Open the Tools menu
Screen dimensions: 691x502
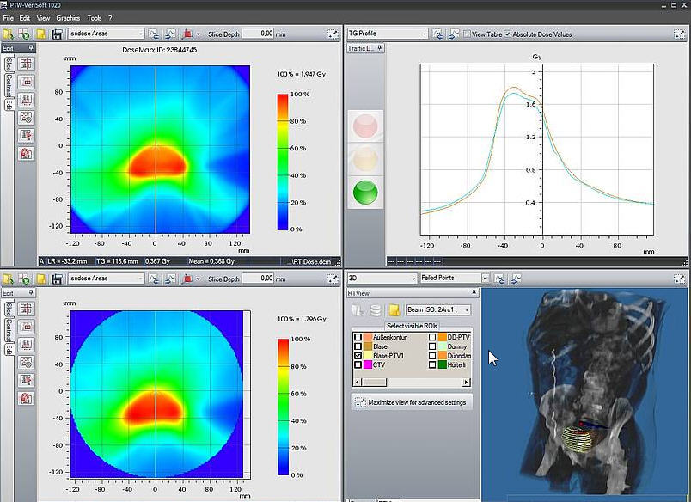(95, 18)
